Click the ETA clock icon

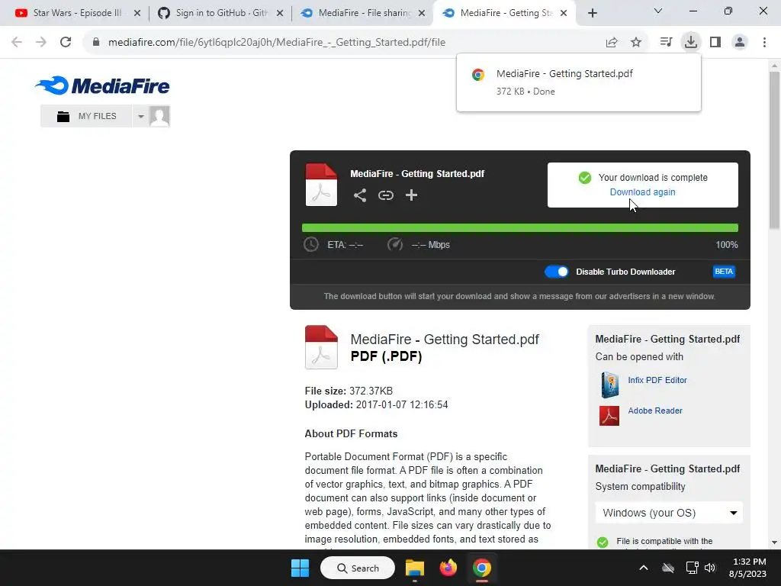311,245
